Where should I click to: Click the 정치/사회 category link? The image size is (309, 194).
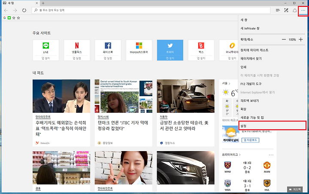tap(103, 117)
